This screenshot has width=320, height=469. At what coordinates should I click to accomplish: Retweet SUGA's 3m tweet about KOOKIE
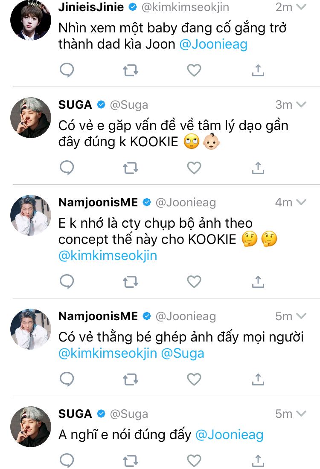(131, 168)
